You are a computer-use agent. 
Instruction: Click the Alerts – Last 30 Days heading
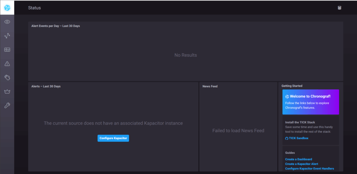[46, 86]
